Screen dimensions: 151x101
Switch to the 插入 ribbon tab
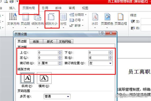(x=12, y=8)
